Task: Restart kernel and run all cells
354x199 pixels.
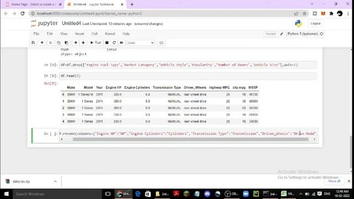Action: click(x=122, y=43)
